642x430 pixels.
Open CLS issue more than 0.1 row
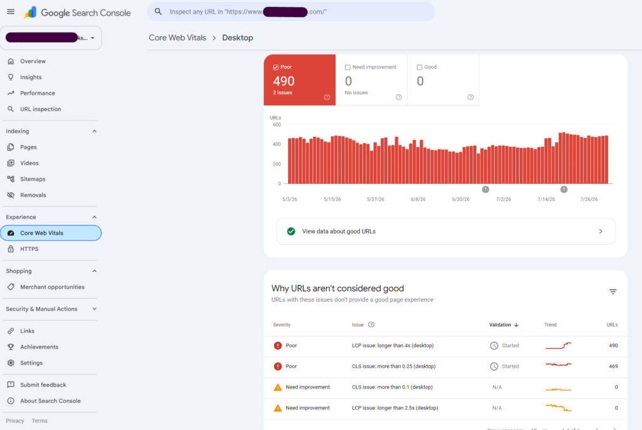pos(446,387)
